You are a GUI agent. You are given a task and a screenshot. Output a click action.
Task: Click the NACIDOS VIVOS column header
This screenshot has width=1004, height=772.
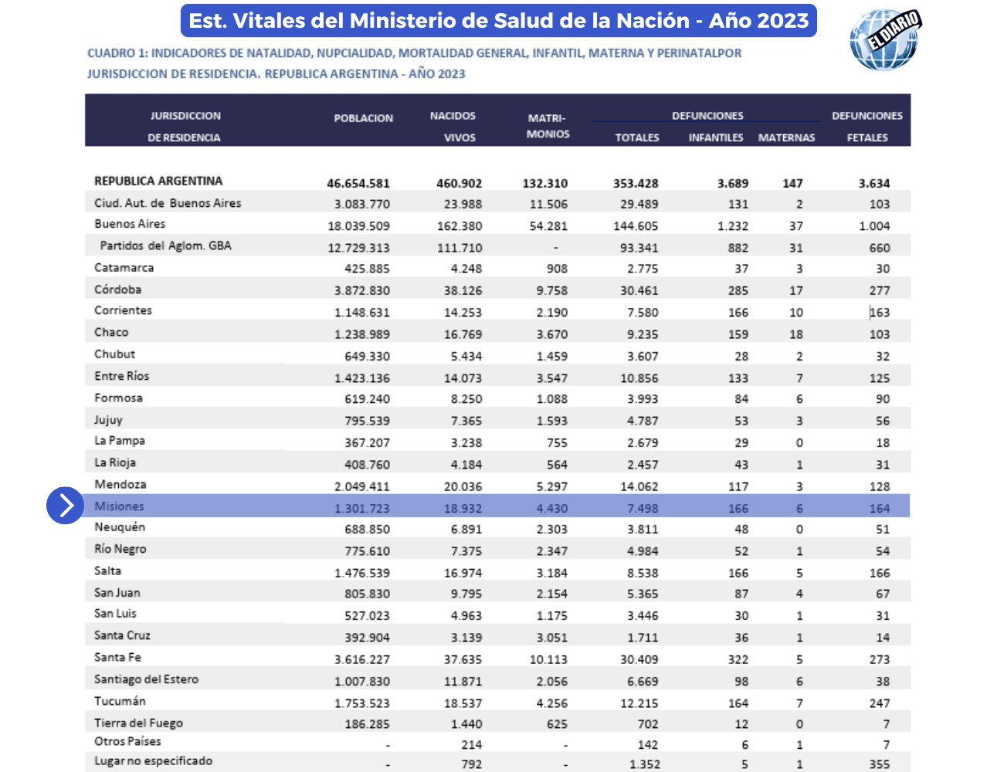tap(453, 126)
